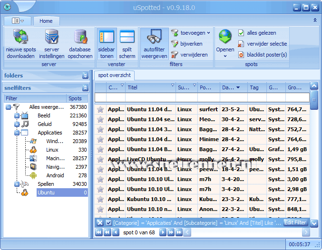This screenshot has height=250, width=322.
Task: Star the Ubuntu 10.10 spot by Anon
Action: [100, 209]
